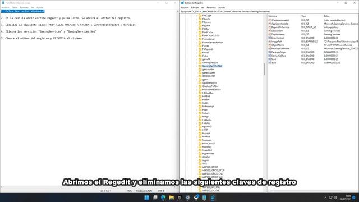
Task: Open Editar menu in Notepad
Action: (15, 7)
